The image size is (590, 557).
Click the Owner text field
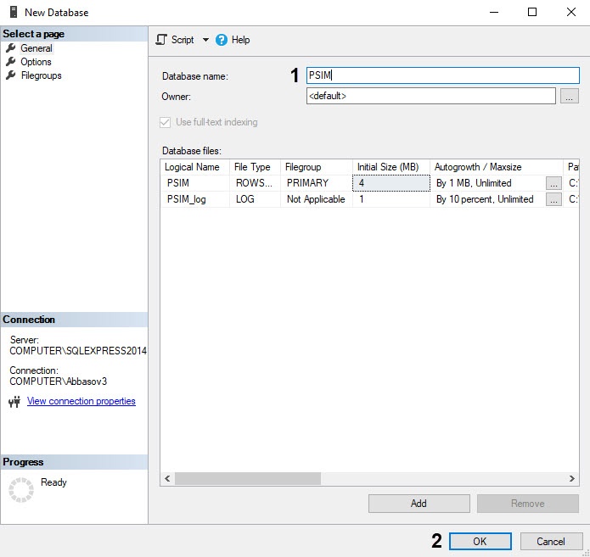[430, 96]
